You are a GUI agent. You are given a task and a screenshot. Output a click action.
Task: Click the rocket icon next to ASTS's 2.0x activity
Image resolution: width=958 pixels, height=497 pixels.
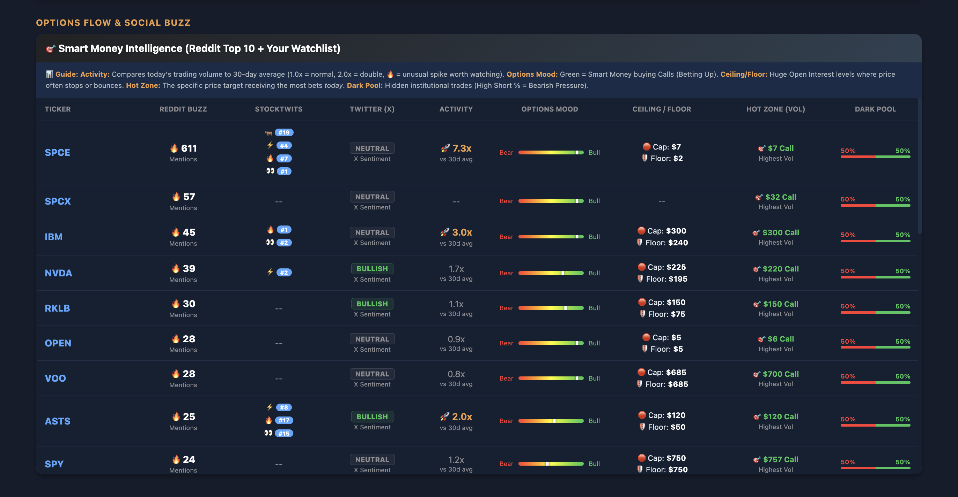point(445,416)
